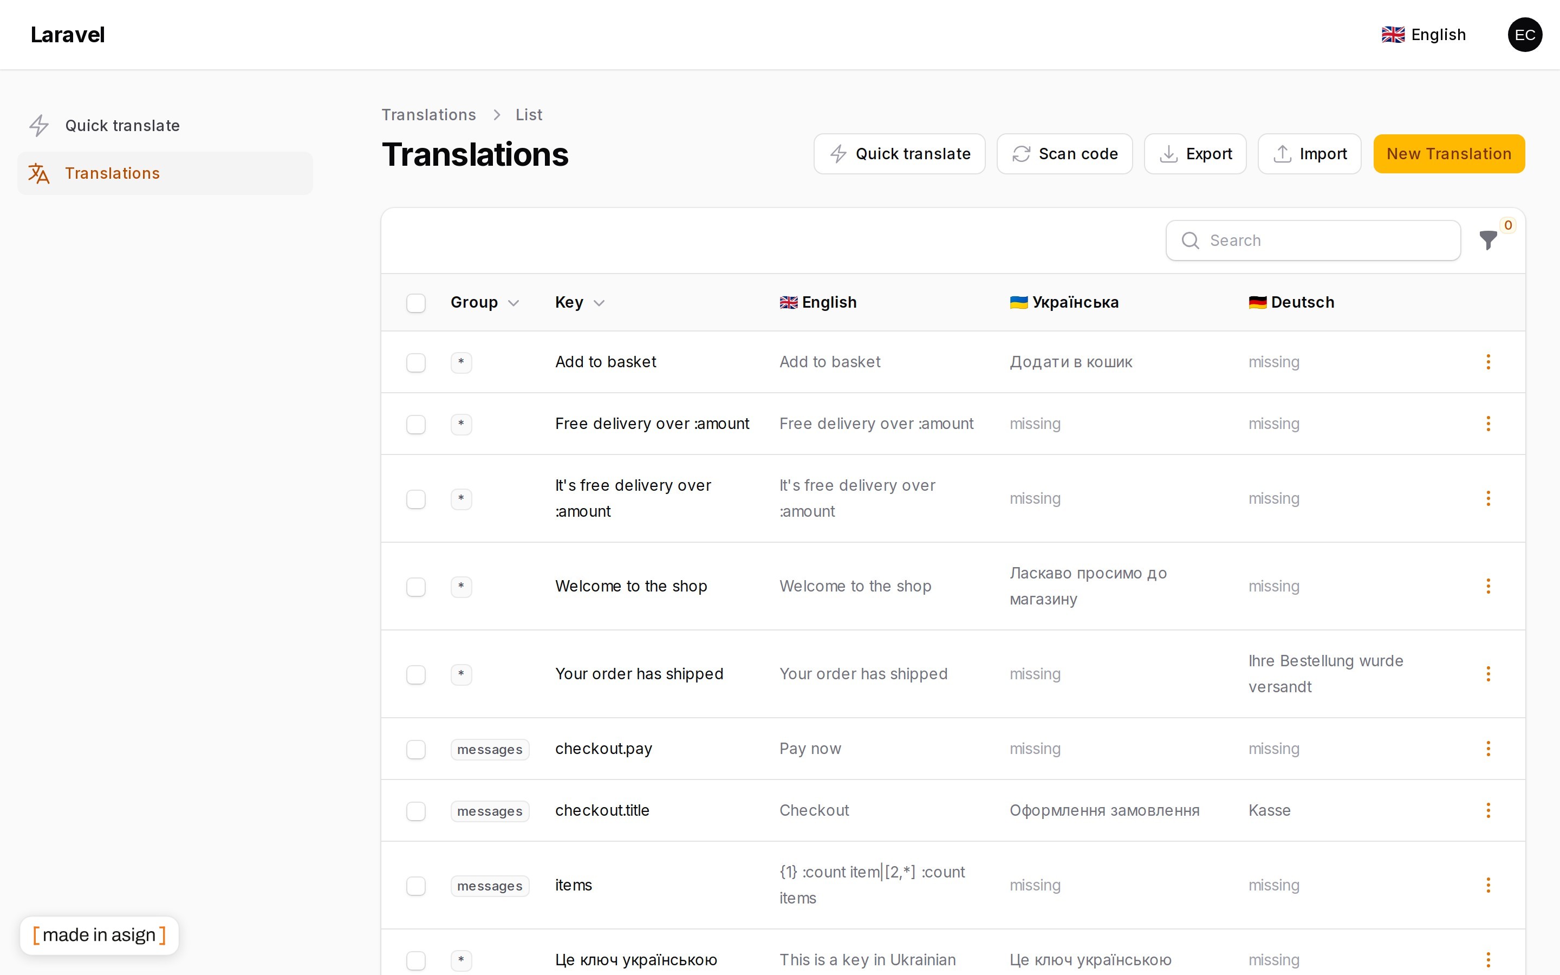This screenshot has height=975, width=1560.
Task: Click the messages group badge on items row
Action: [x=490, y=886]
